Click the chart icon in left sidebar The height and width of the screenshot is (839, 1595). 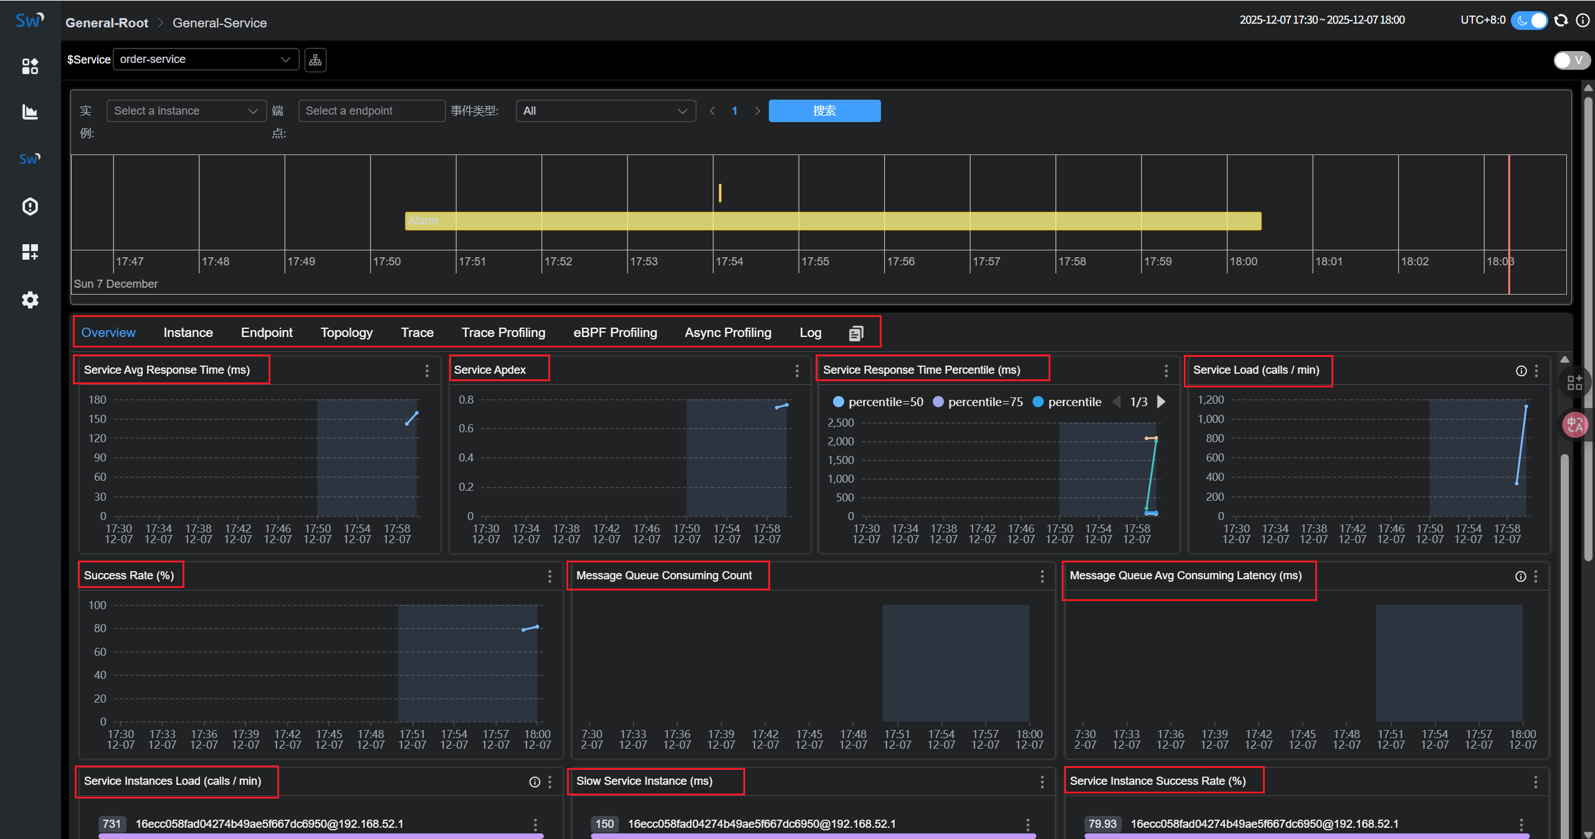[x=30, y=112]
